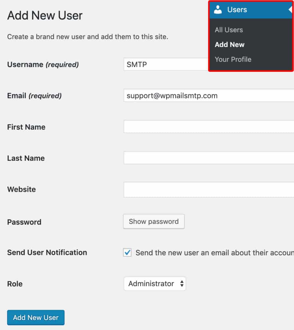Submit the form with Add New User
Screen dimensions: 294x330
click(35, 317)
